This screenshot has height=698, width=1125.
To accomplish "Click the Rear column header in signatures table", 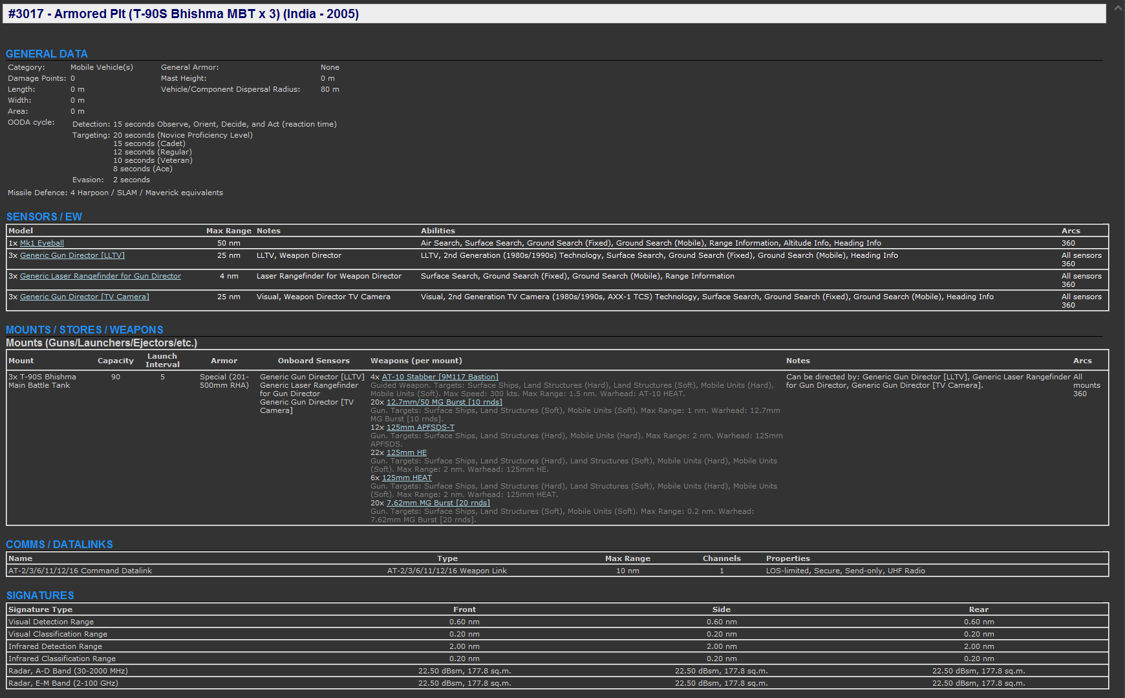I will [979, 609].
